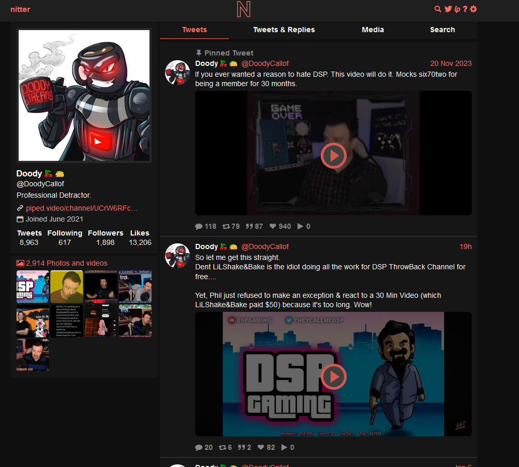
Task: Switch to the Media tab
Action: point(373,30)
